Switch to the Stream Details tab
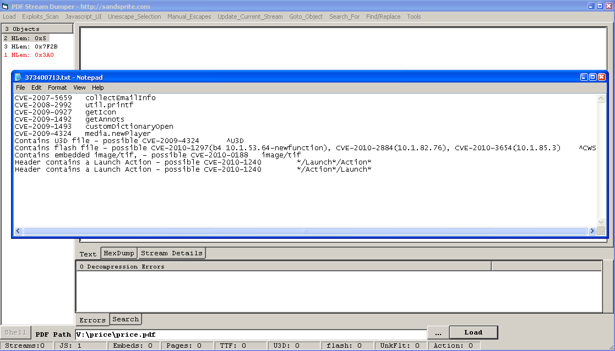Image resolution: width=615 pixels, height=351 pixels. pyautogui.click(x=172, y=254)
